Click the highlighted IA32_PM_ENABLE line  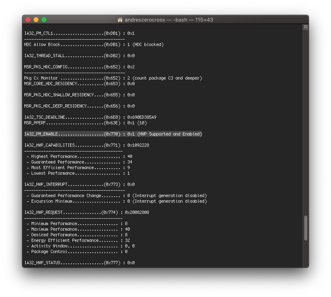[x=113, y=134]
